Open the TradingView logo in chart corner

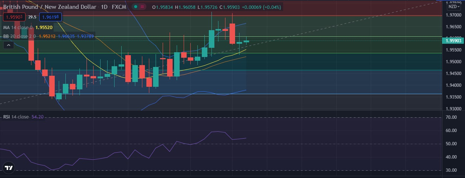pyautogui.click(x=9, y=168)
